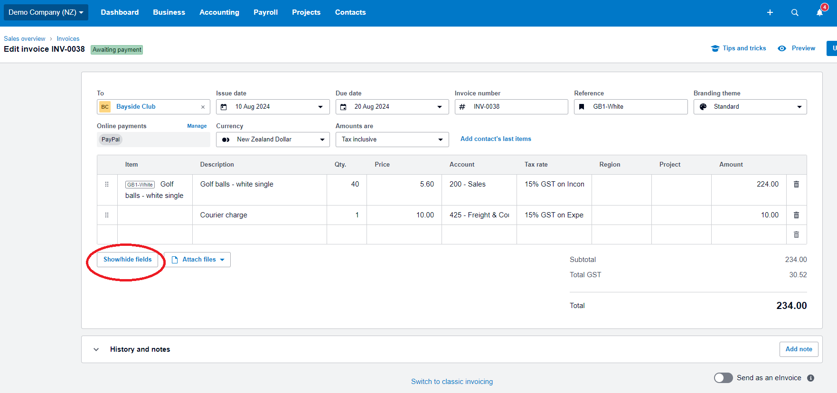The image size is (837, 393).
Task: Clear Bayside Club contact with X
Action: point(203,107)
